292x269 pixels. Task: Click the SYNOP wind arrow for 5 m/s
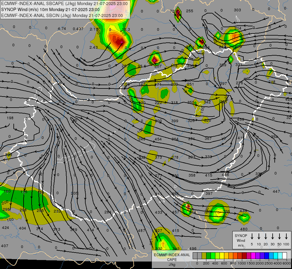[x=252, y=236]
